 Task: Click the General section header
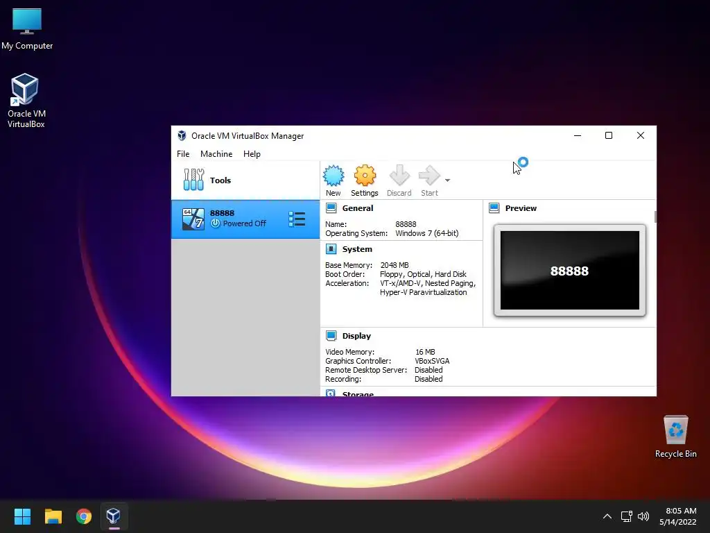click(358, 208)
